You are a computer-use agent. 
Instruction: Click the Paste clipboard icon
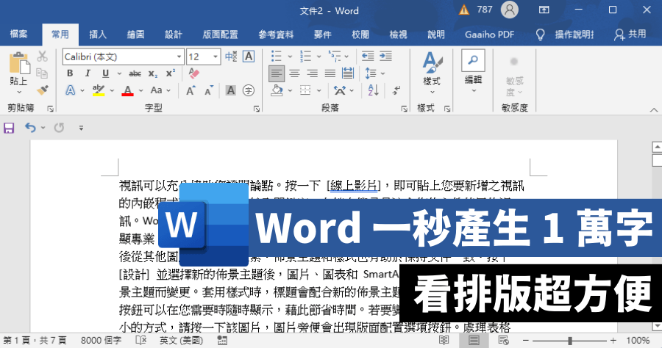[x=19, y=63]
